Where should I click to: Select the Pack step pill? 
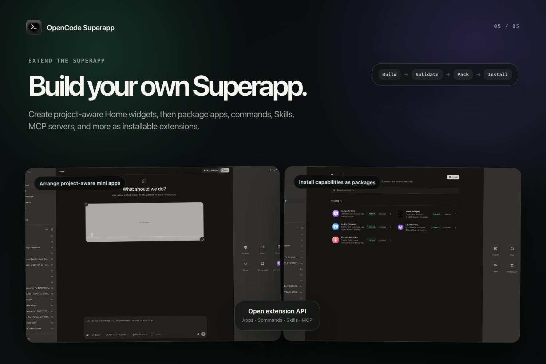(463, 75)
